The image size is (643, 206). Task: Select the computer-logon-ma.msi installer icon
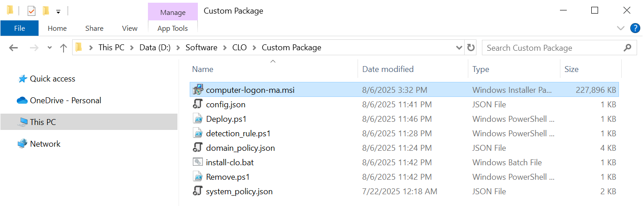tap(197, 90)
